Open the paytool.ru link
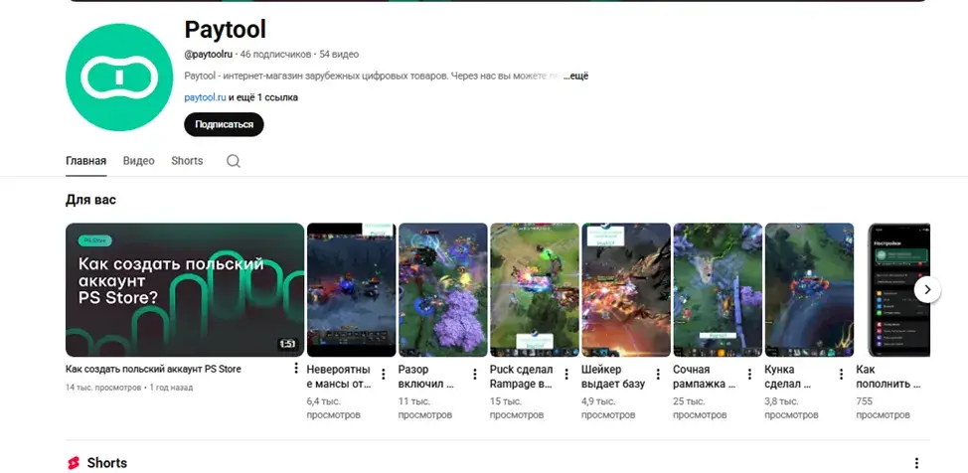 205,97
